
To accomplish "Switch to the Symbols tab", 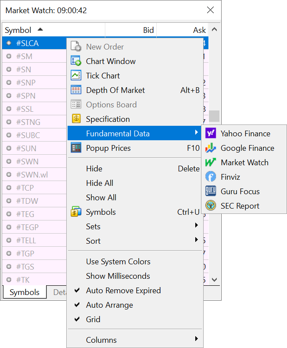I will [x=25, y=292].
